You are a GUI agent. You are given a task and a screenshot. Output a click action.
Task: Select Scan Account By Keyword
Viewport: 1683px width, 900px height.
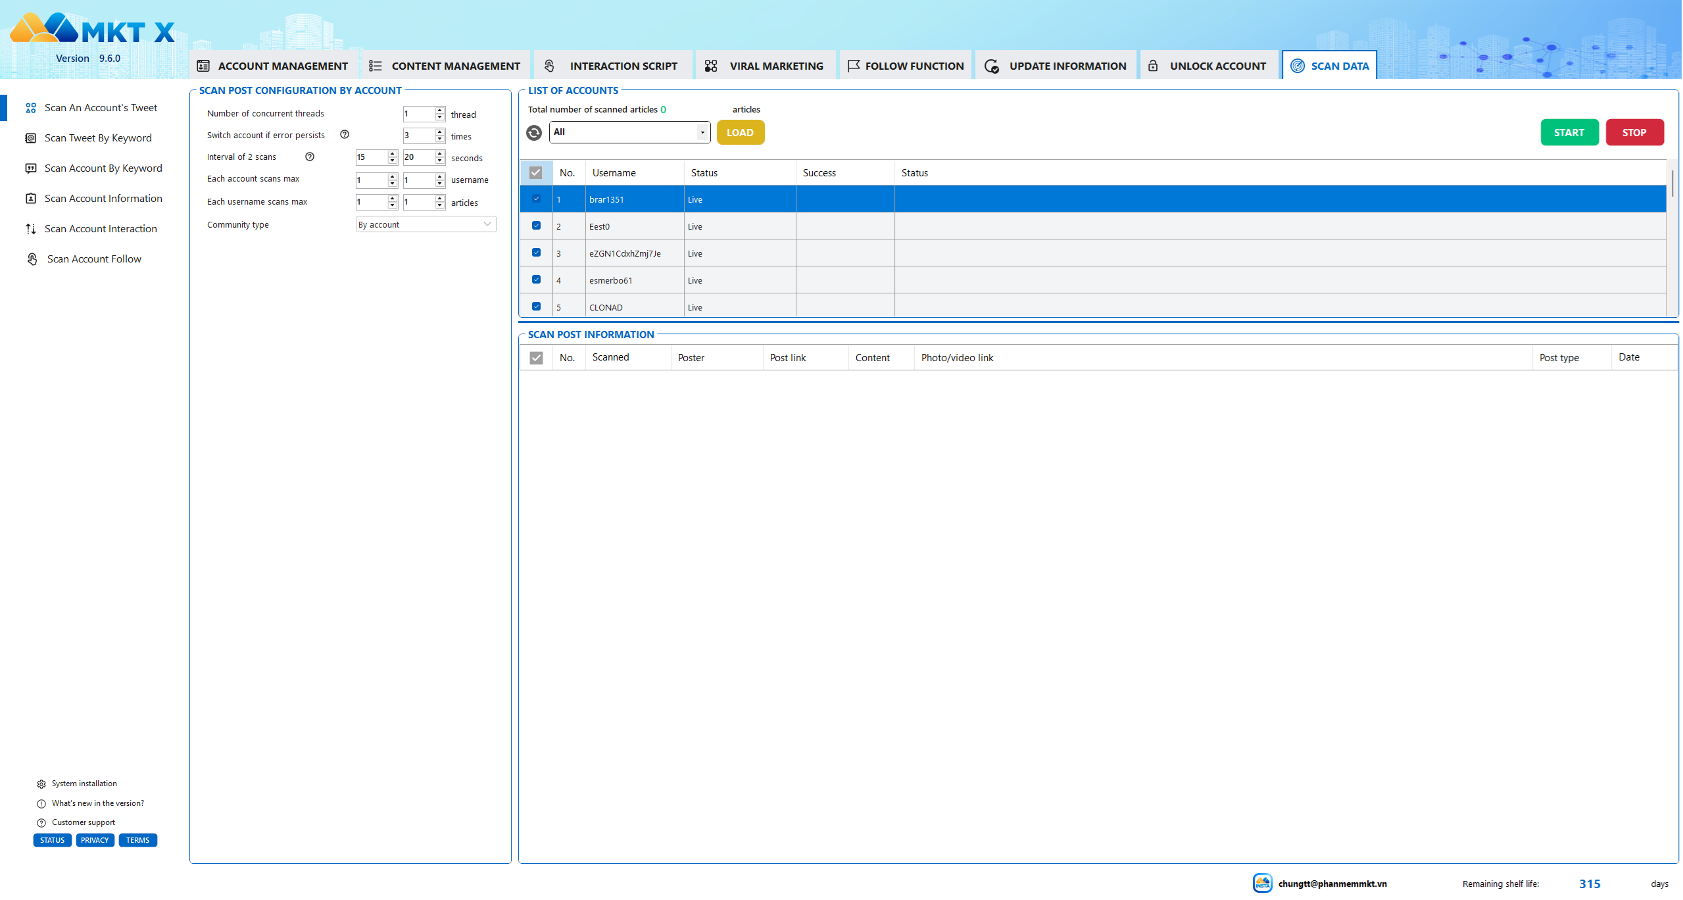[103, 168]
